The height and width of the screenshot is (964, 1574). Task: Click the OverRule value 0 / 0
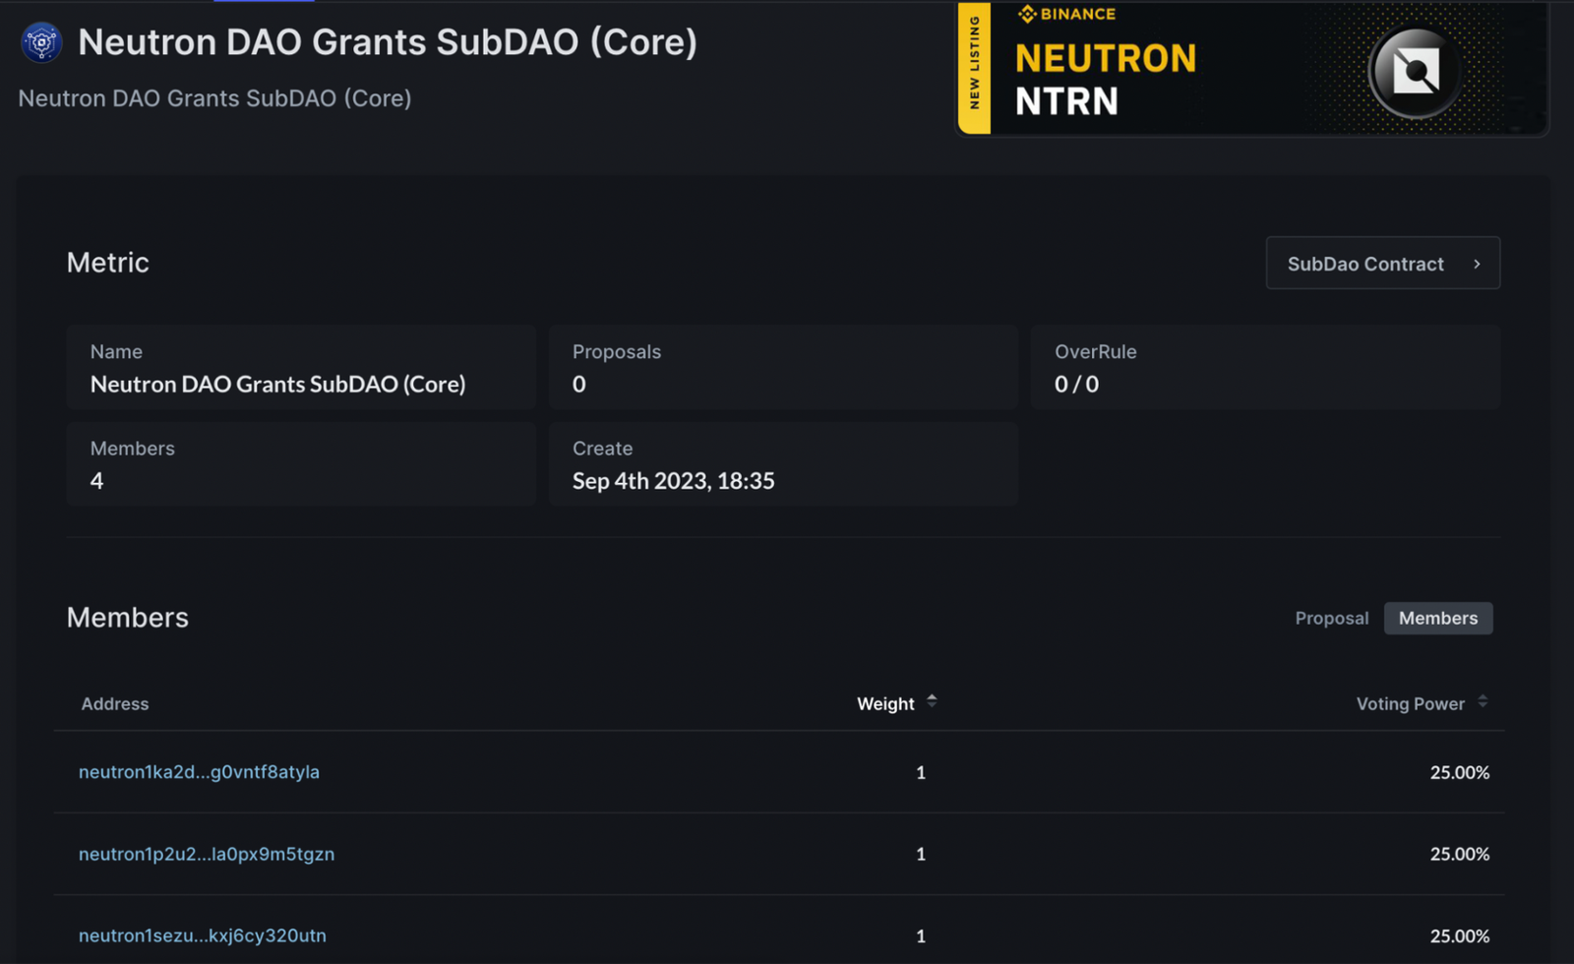(x=1076, y=385)
